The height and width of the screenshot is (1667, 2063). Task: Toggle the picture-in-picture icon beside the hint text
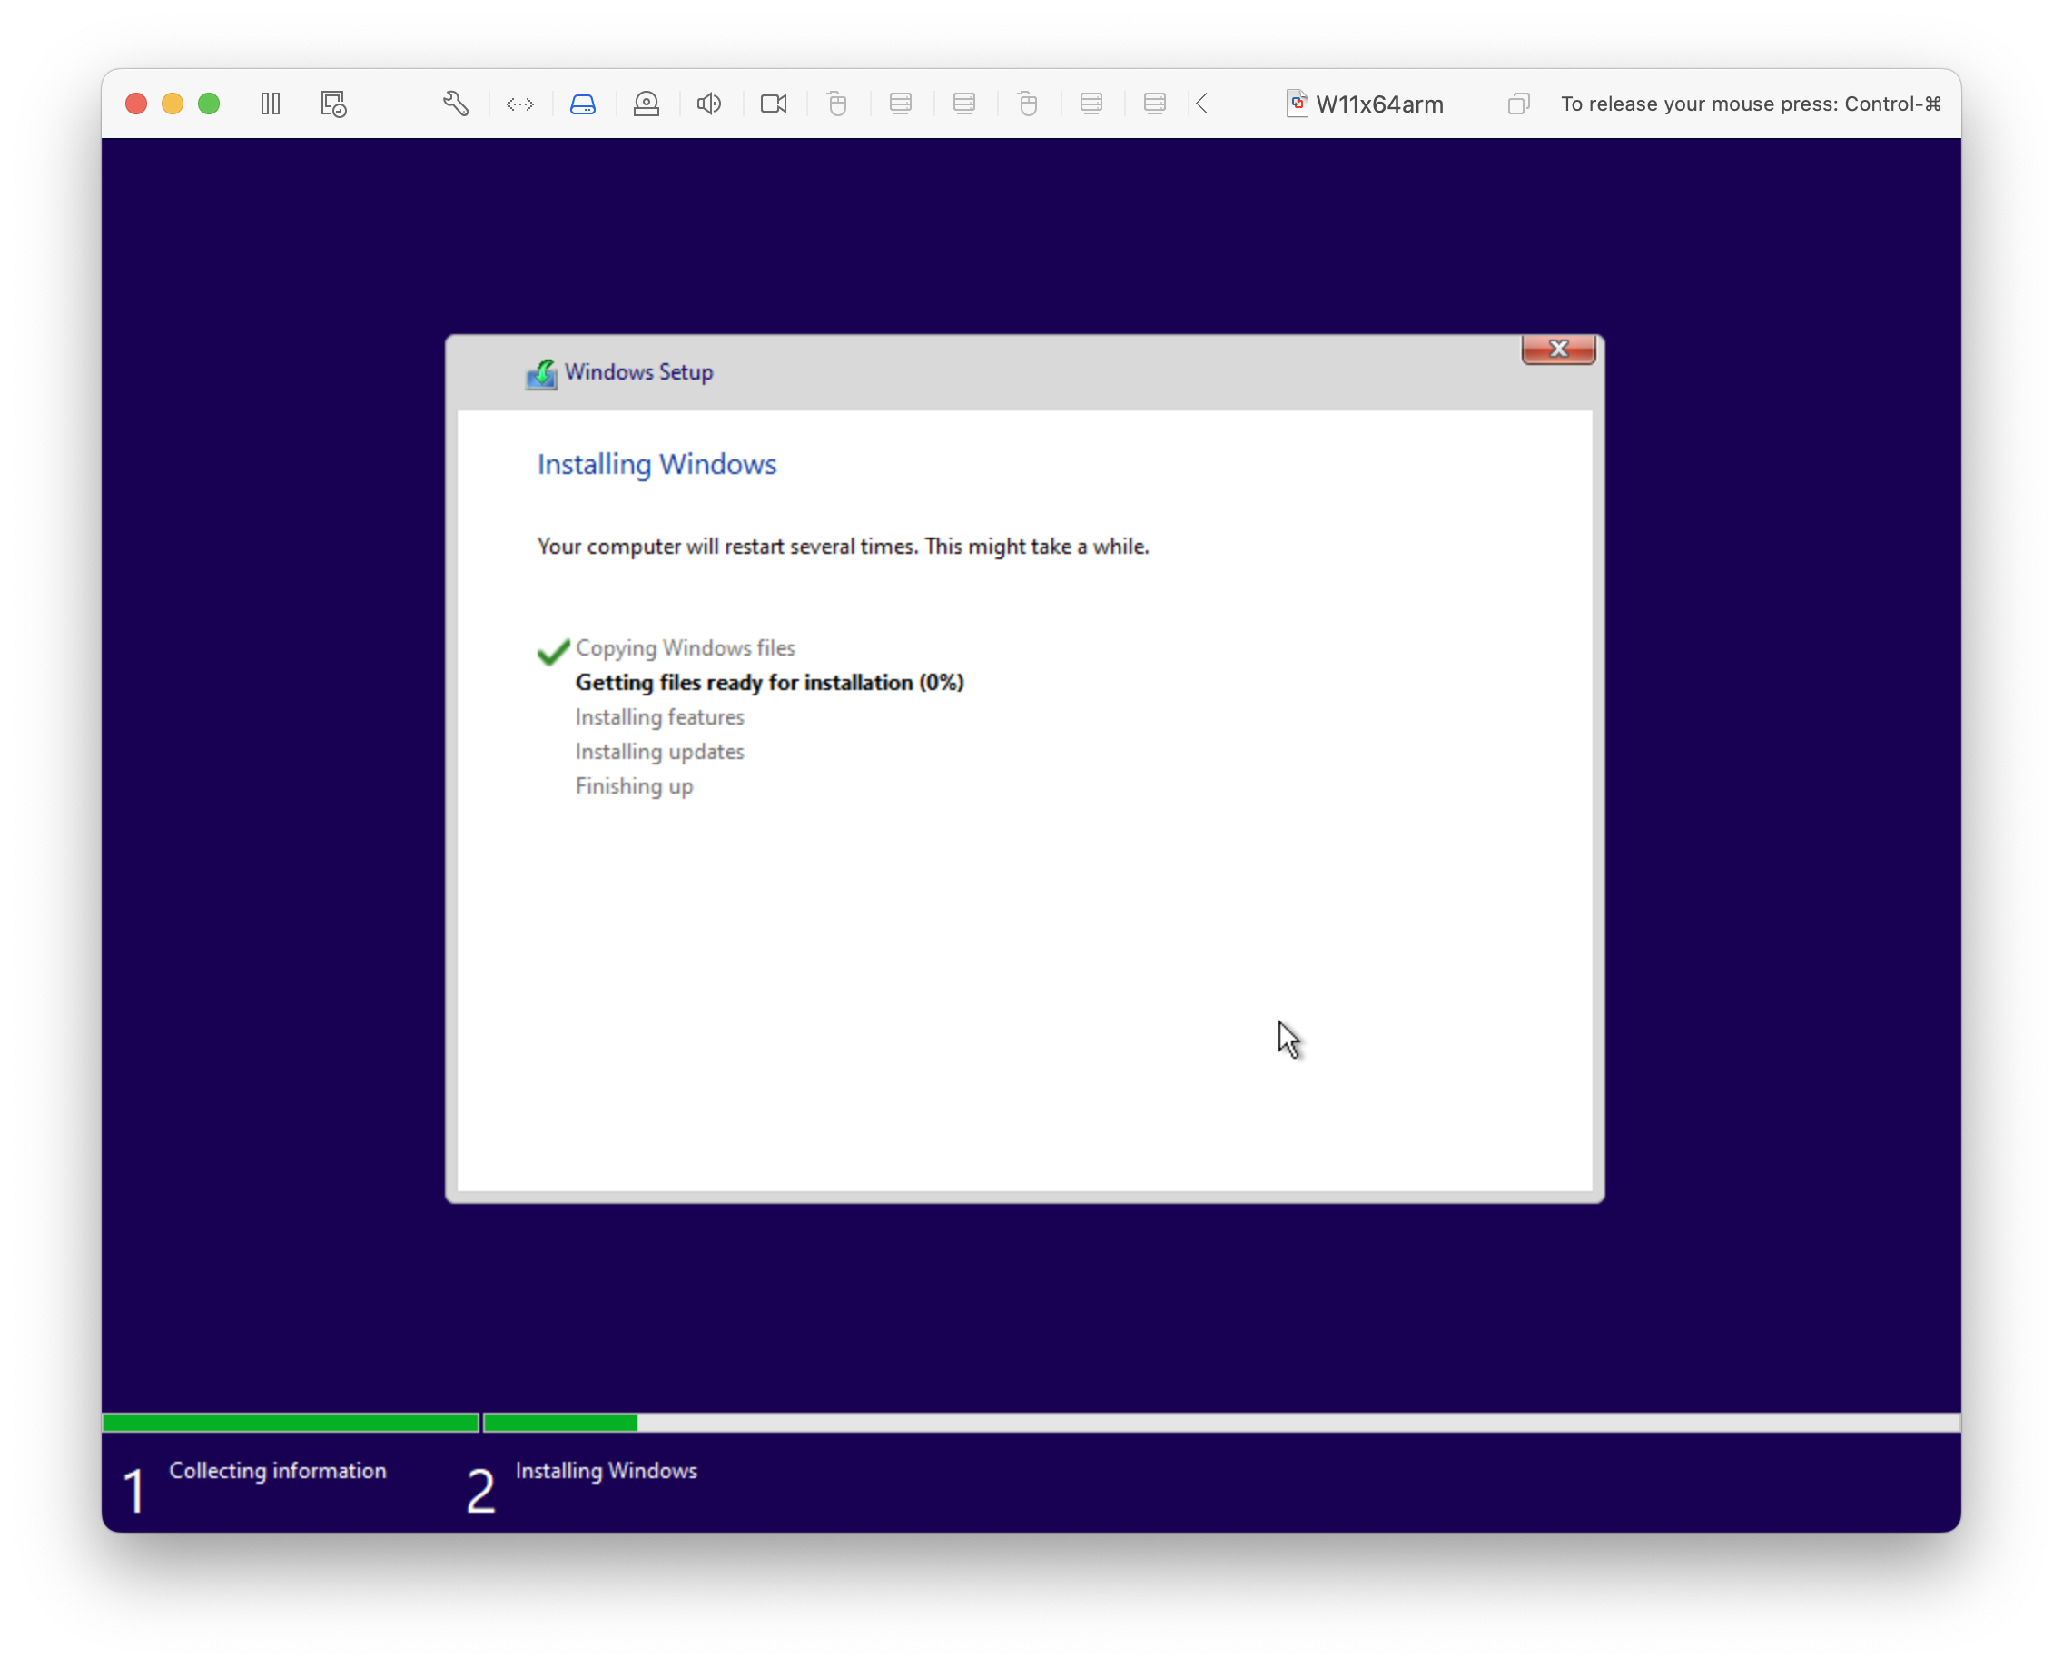coord(1518,103)
